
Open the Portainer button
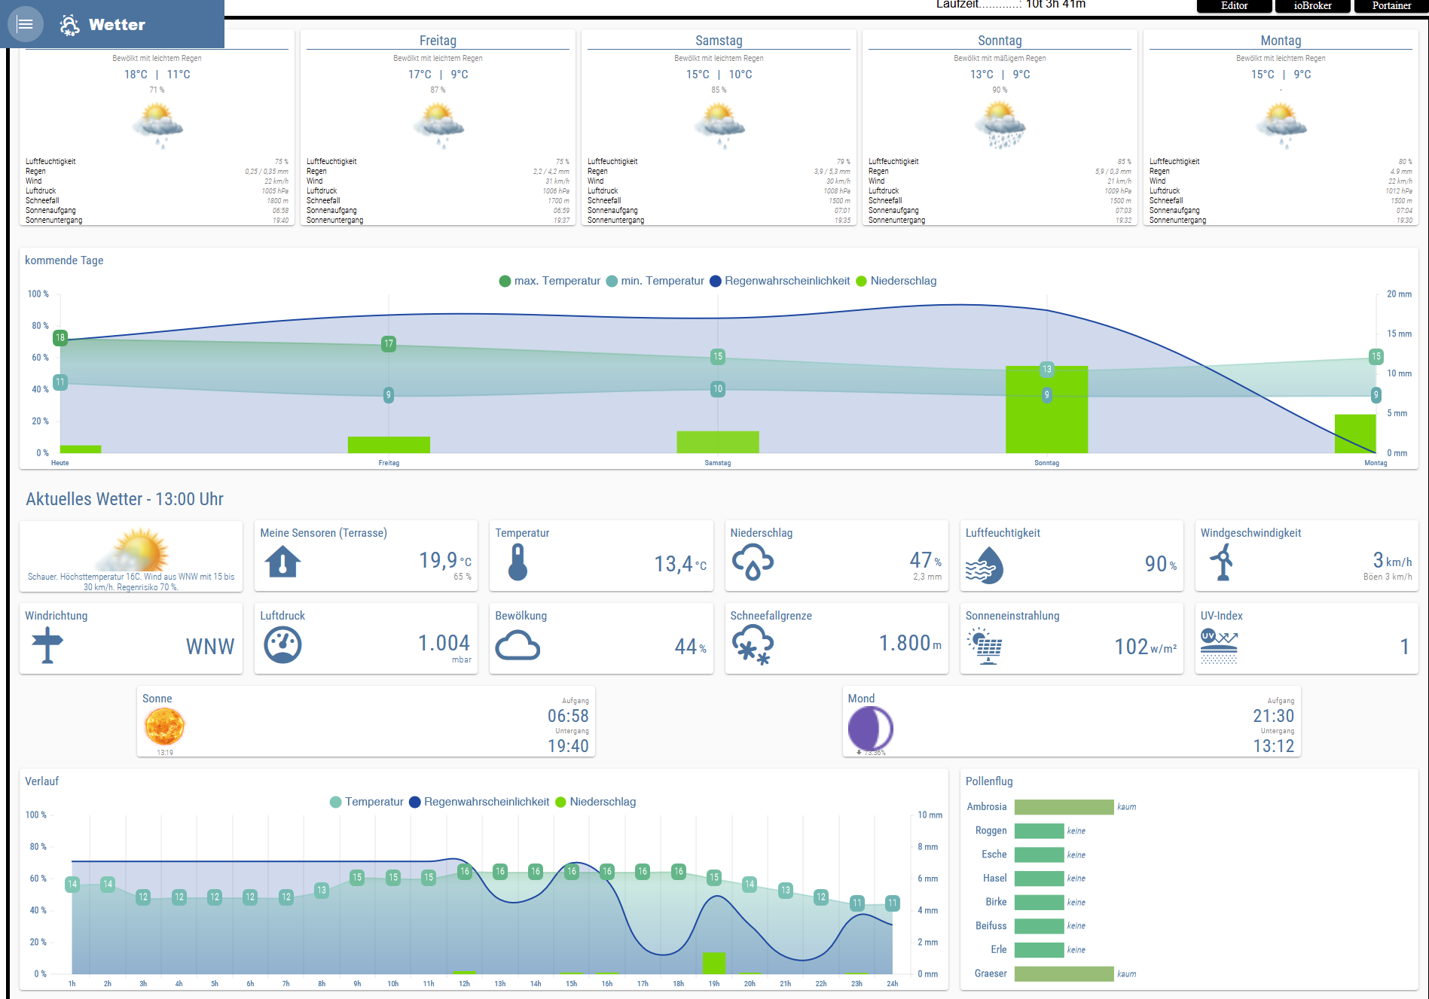(x=1391, y=6)
